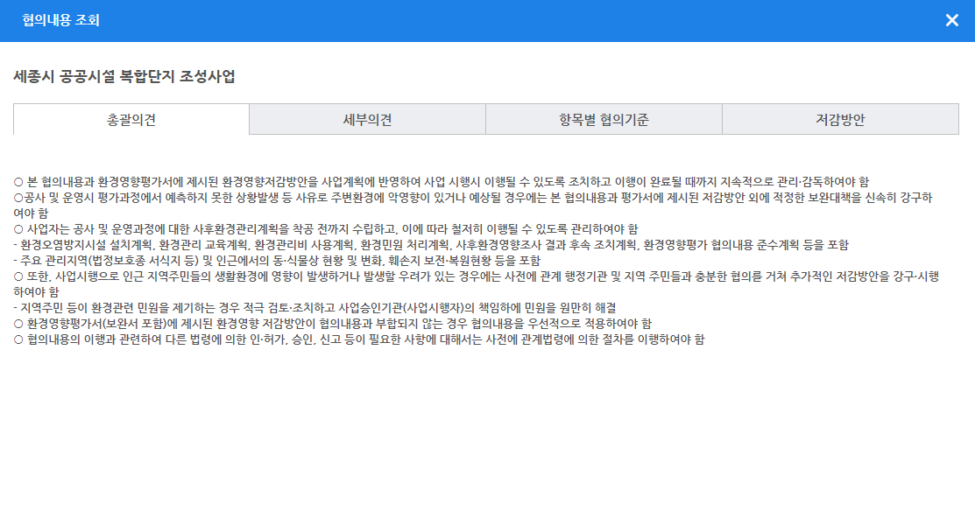Click the 협의내용 조회 dialog title
975x518 pixels.
coord(61,20)
